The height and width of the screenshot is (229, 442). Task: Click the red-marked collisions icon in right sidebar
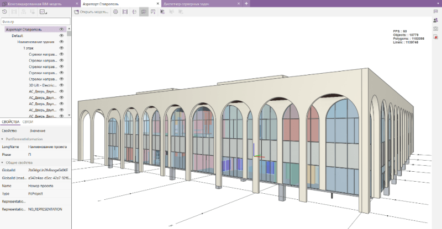[x=435, y=37]
